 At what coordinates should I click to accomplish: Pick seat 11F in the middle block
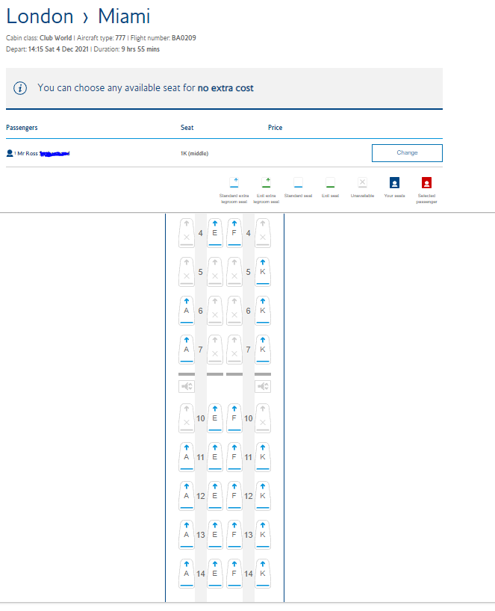tap(234, 457)
